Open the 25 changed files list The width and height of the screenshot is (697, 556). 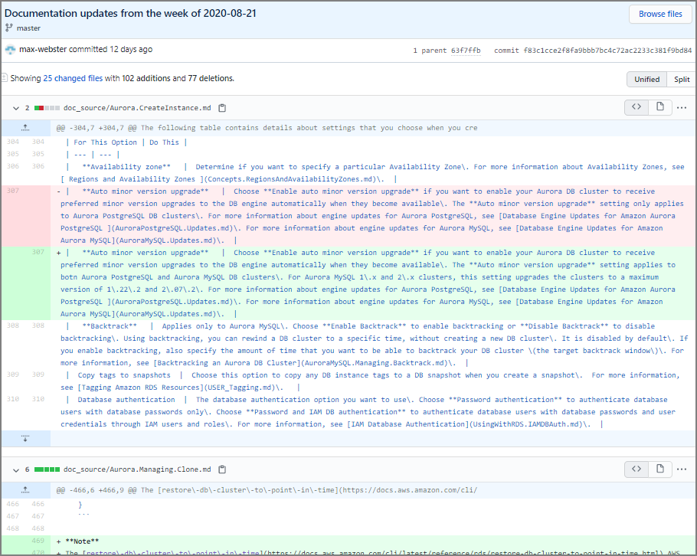73,78
